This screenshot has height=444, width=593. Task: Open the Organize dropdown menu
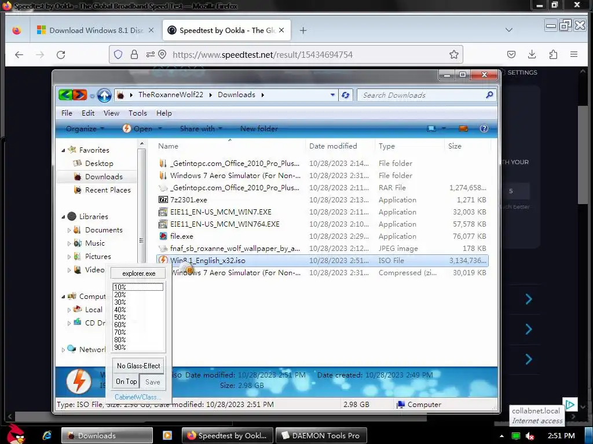click(x=85, y=129)
